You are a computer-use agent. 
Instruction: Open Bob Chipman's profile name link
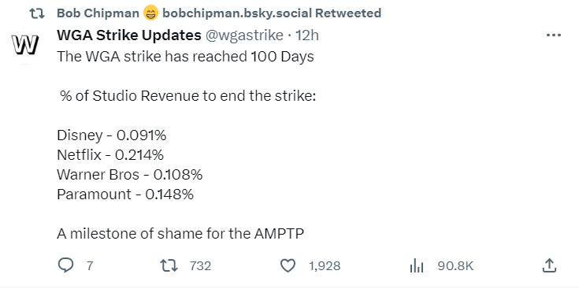click(x=98, y=13)
